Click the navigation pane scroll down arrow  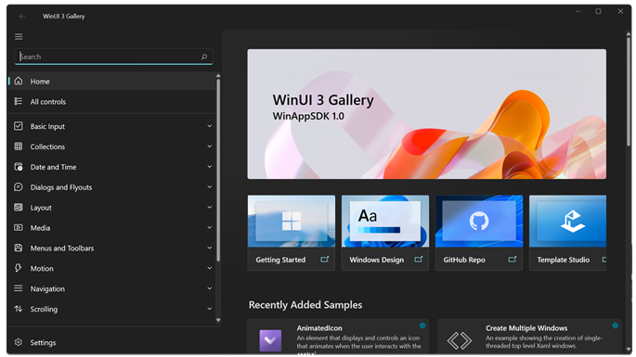(x=218, y=320)
